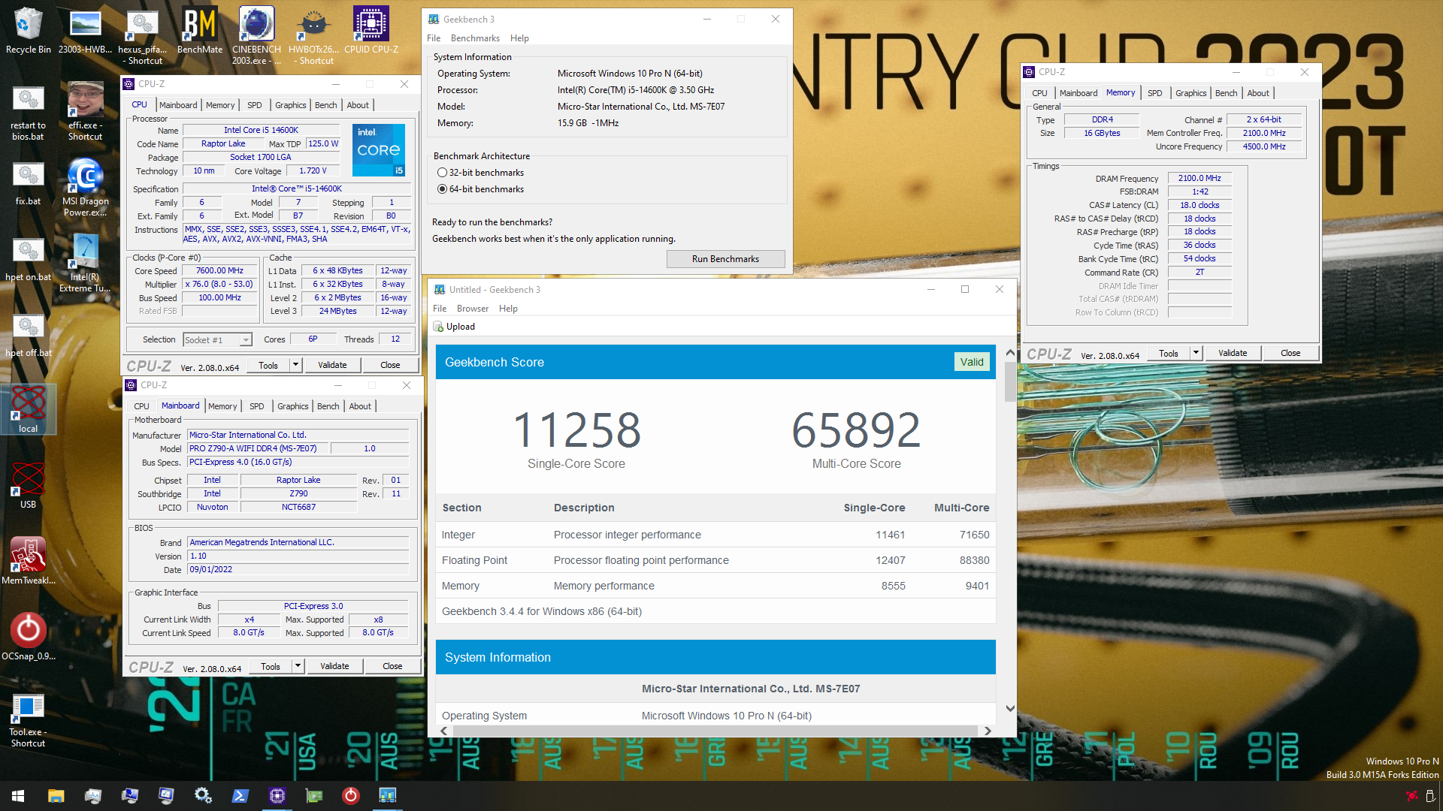This screenshot has height=811, width=1443.
Task: Open the BenchMate desktop icon
Action: point(199,30)
